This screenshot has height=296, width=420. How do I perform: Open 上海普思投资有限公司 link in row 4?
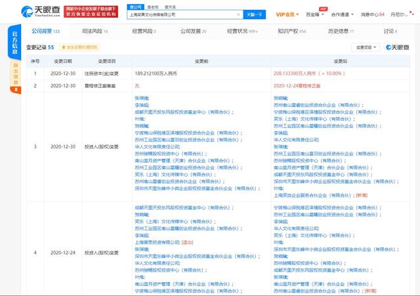tap(157, 242)
